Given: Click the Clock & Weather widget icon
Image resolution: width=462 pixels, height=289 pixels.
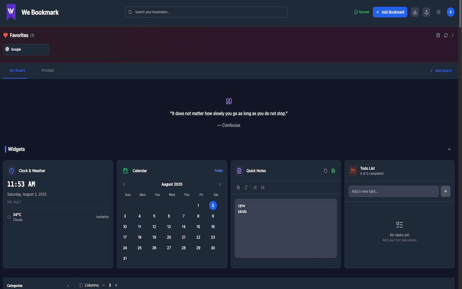Looking at the screenshot, I should [x=12, y=171].
